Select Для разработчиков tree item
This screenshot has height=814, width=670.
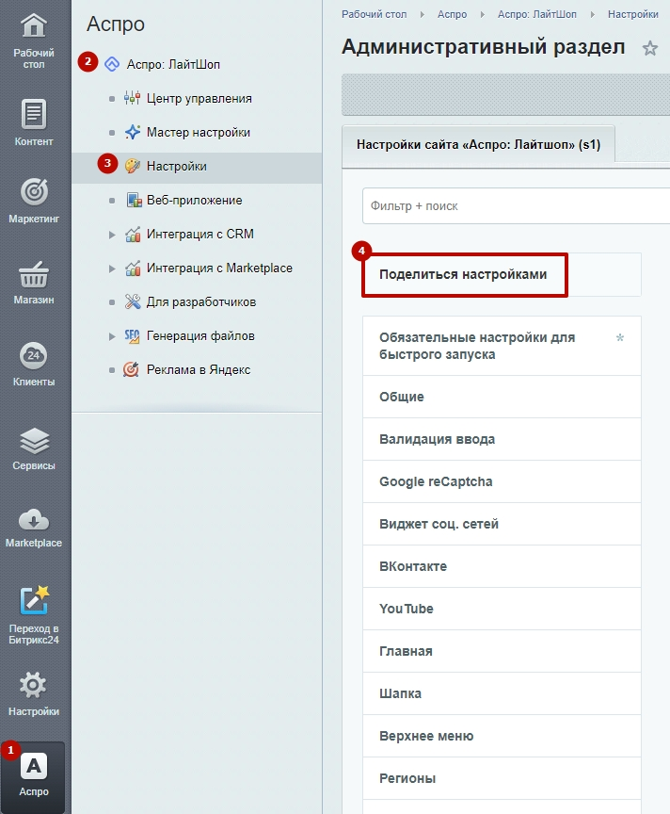tap(201, 302)
